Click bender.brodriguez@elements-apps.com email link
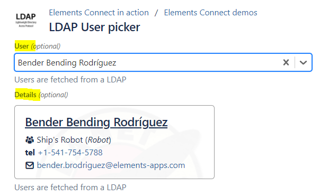This screenshot has height=196, width=329. coord(111,165)
